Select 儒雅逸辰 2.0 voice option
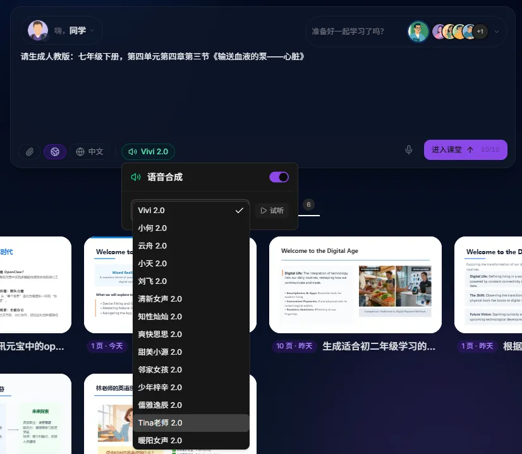 191,405
